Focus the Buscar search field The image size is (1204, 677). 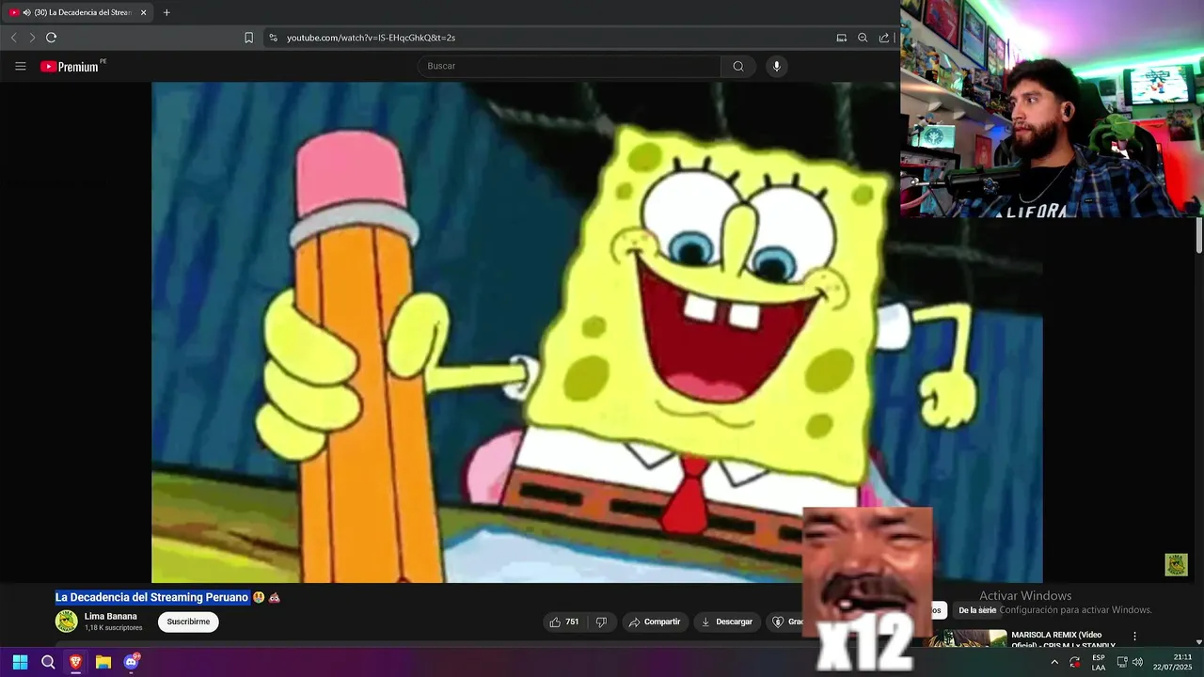click(x=569, y=66)
